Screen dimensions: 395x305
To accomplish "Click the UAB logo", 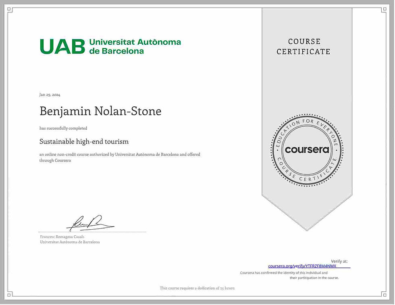I will point(62,47).
